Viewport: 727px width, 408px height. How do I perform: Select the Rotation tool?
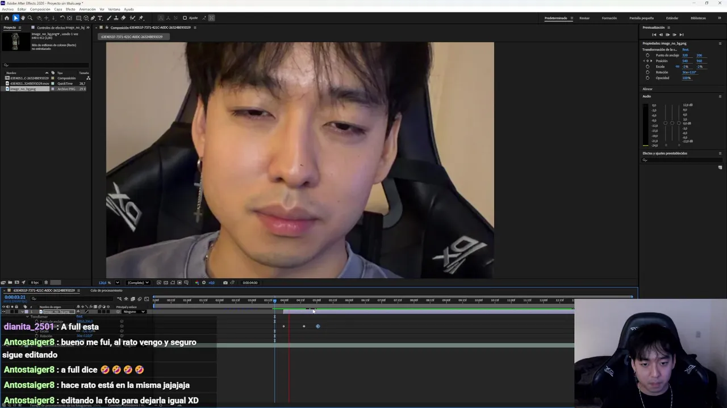click(62, 18)
